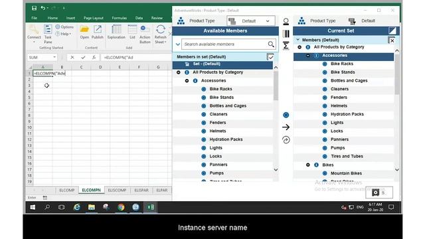
Task: Click the circular arrow icon below right arrow
Action: click(x=286, y=140)
